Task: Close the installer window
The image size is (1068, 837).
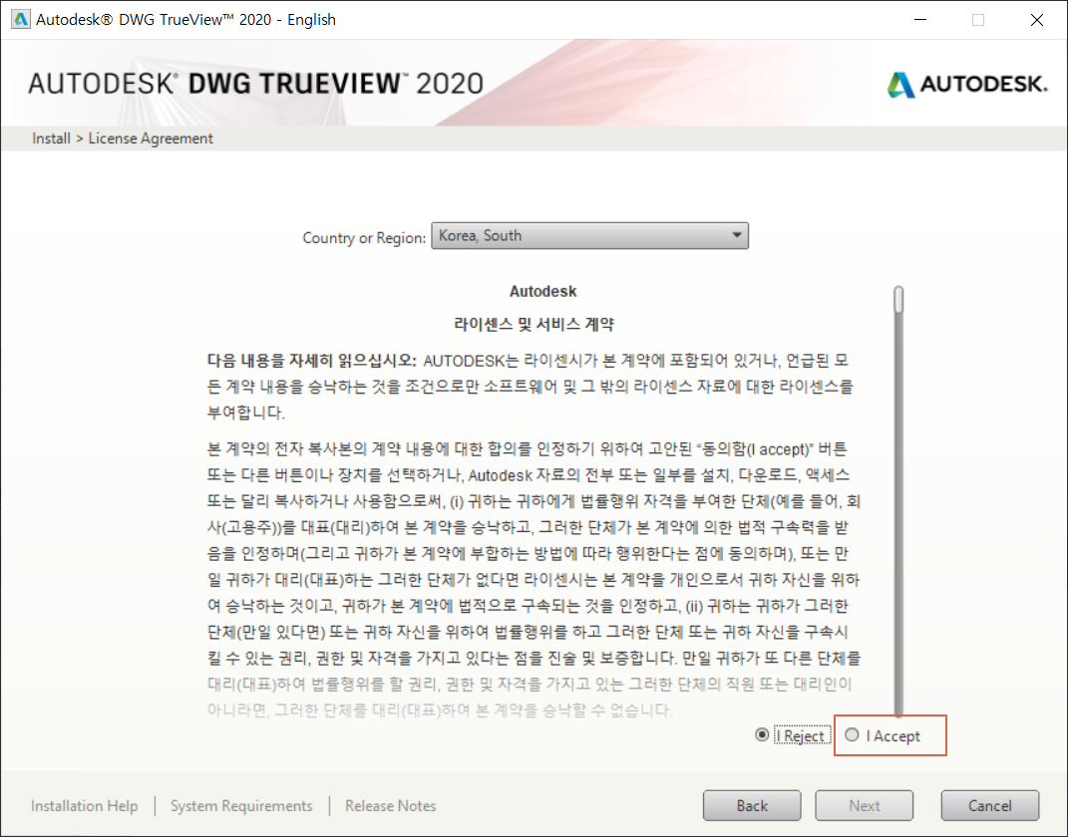Action: 1037,20
